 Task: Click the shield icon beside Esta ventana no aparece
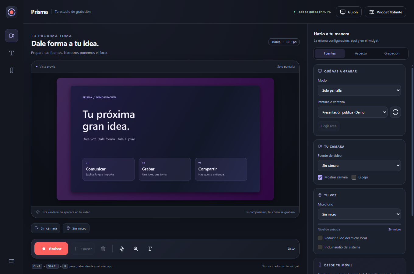coord(38,212)
